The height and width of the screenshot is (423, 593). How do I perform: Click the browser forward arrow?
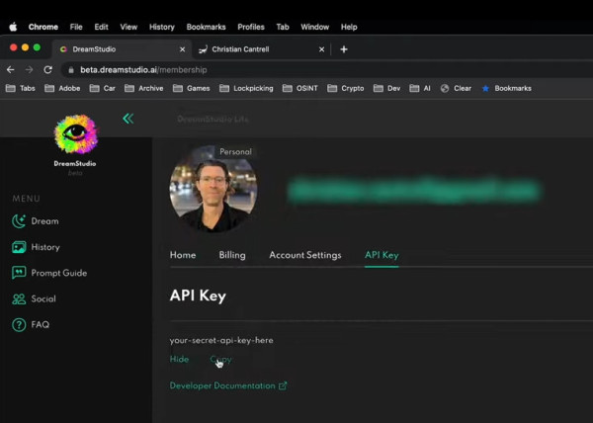(x=29, y=70)
